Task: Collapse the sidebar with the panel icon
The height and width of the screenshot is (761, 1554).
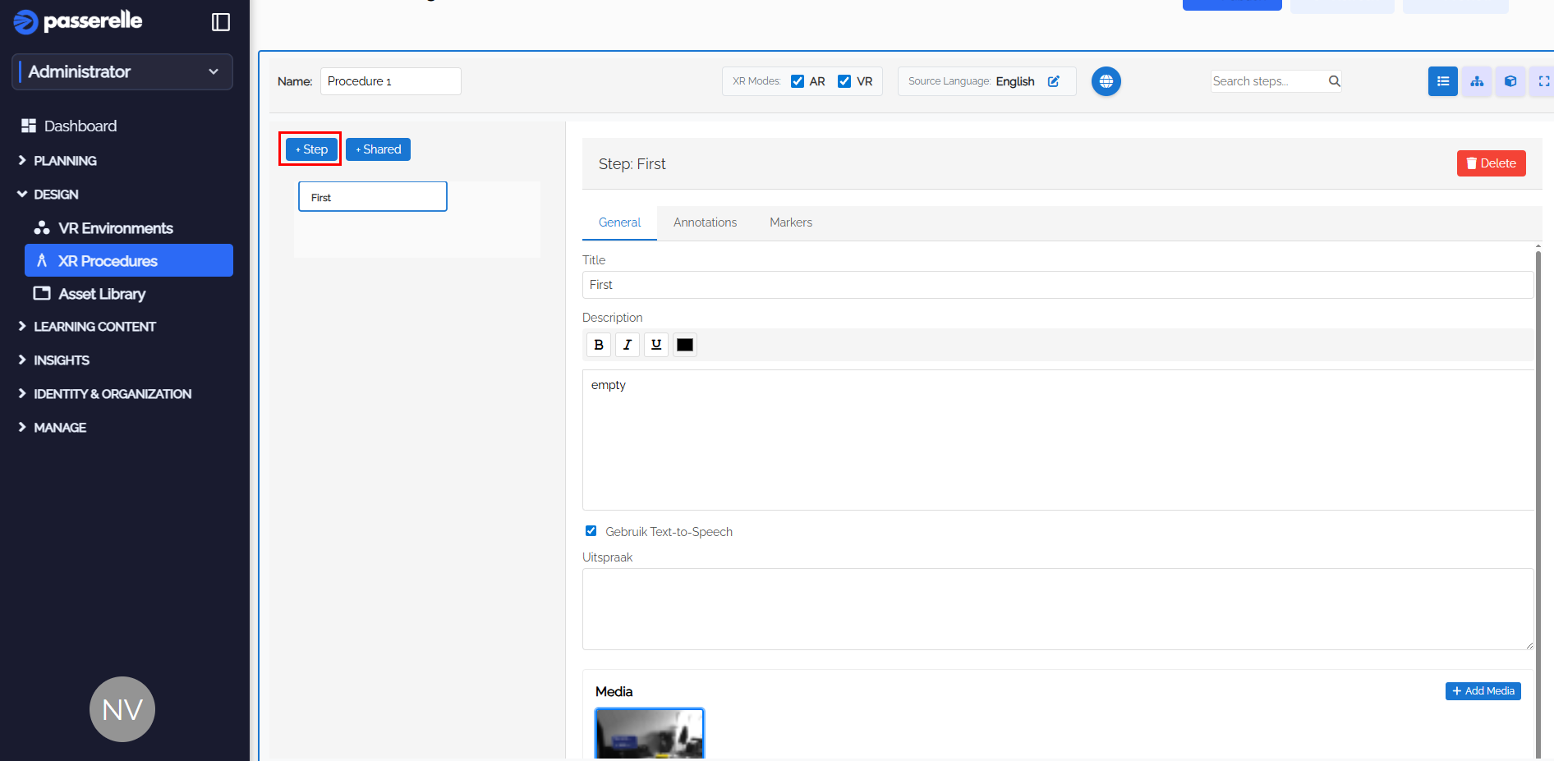Action: coord(221,22)
